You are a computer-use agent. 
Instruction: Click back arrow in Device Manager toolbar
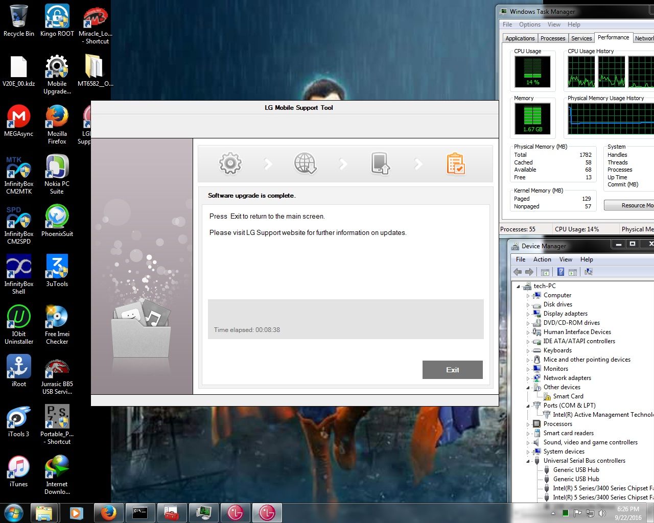(518, 272)
